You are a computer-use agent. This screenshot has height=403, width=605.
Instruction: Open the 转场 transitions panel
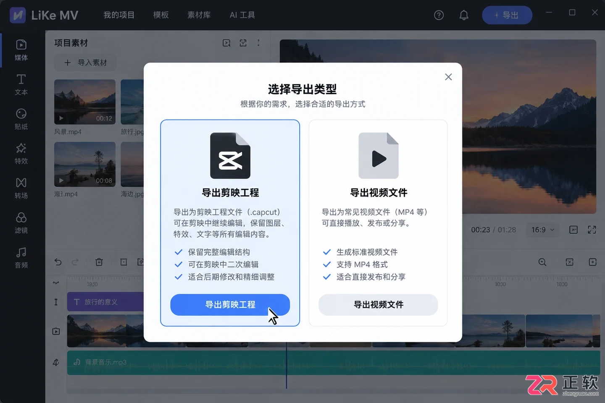click(x=21, y=188)
